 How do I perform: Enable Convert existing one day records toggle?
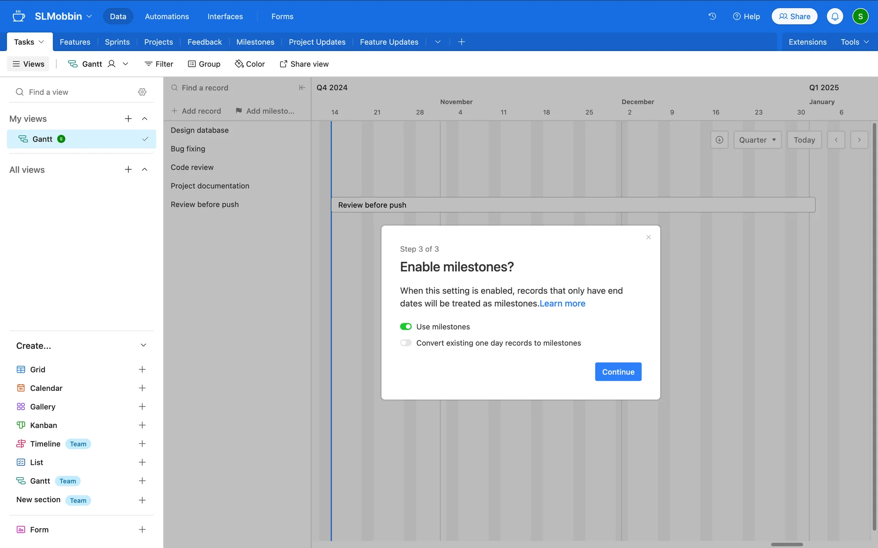(406, 343)
